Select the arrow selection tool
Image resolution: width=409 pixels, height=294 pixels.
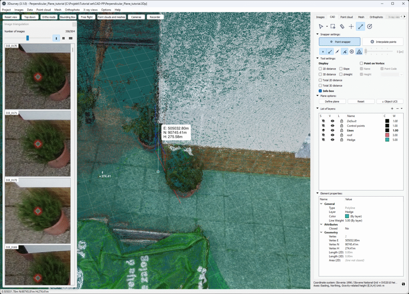(321, 26)
